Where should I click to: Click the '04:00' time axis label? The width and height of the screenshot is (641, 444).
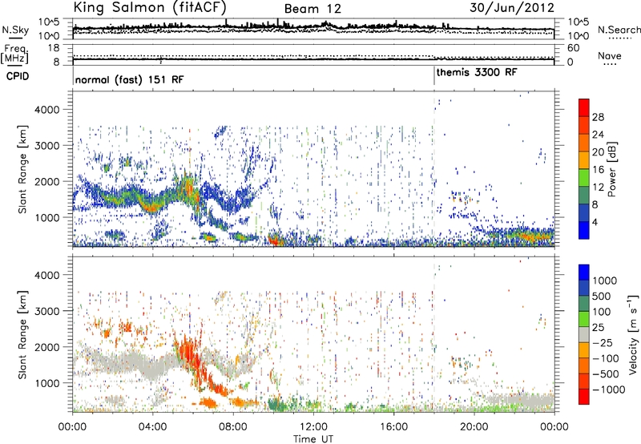pos(152,427)
